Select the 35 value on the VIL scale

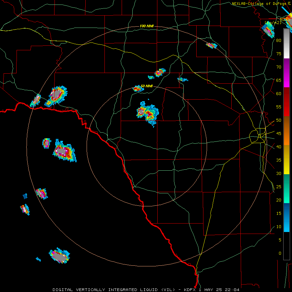[x=279, y=160]
